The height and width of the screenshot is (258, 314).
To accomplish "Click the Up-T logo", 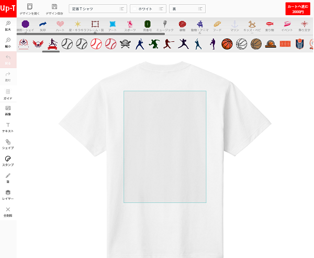I will (x=8, y=8).
